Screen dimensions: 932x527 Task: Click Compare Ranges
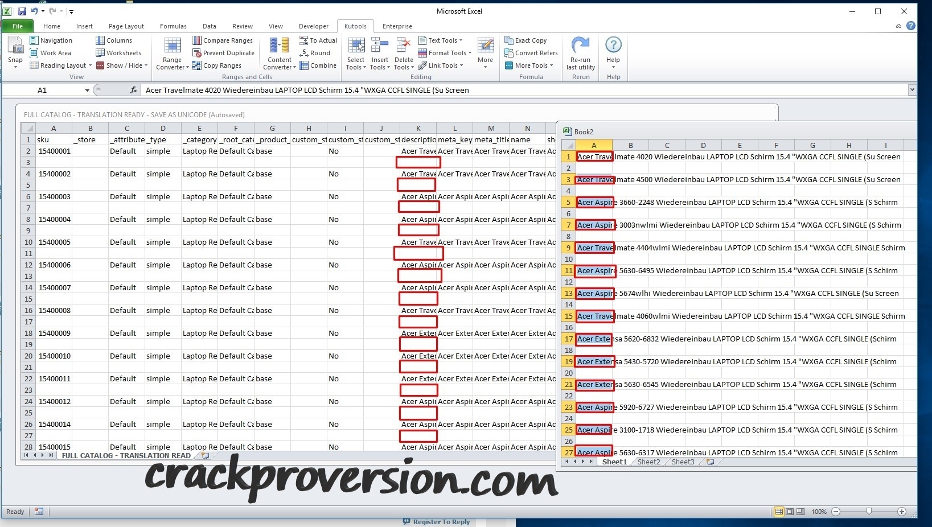[223, 40]
